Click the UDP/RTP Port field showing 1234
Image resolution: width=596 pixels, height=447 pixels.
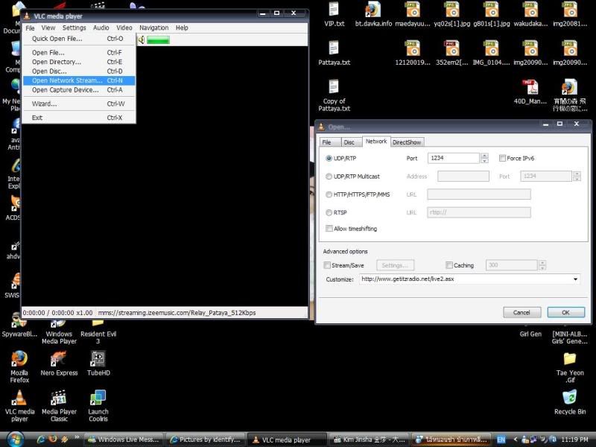click(x=454, y=158)
